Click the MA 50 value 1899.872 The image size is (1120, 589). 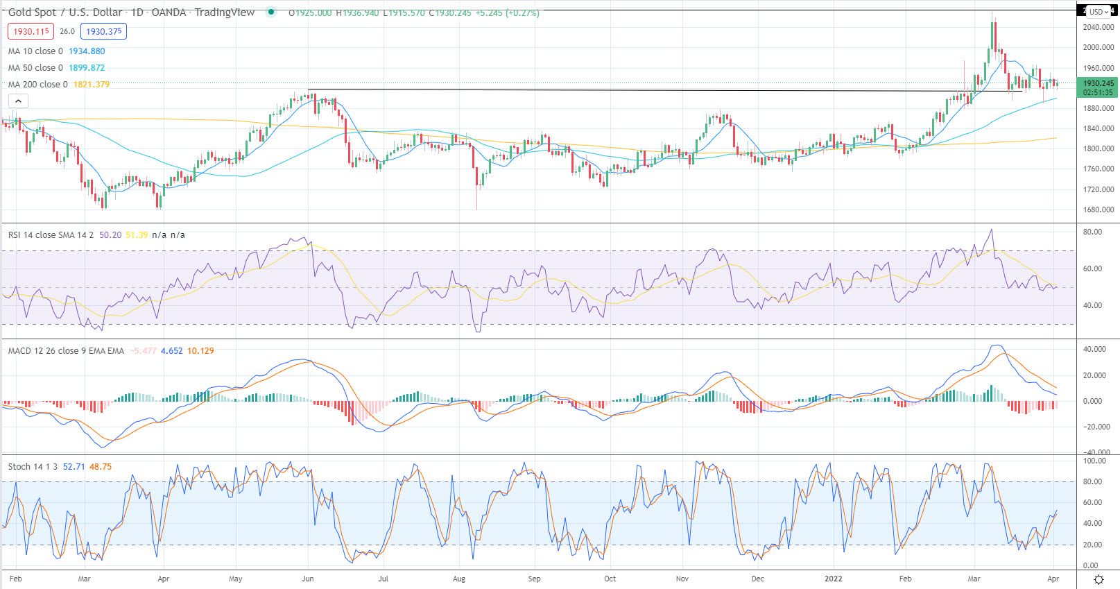tap(87, 68)
